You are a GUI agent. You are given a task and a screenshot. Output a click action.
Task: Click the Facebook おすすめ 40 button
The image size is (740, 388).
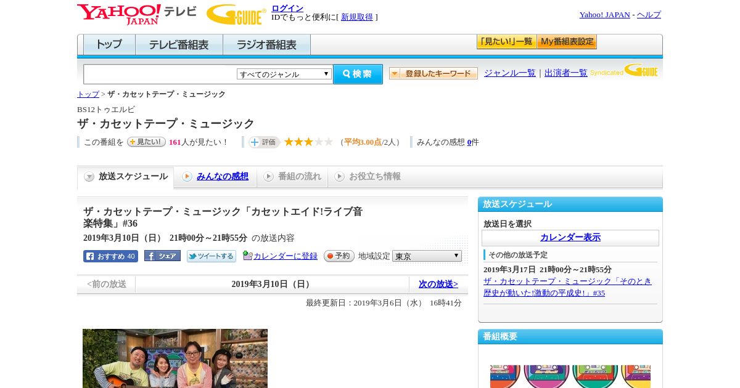[x=110, y=256]
